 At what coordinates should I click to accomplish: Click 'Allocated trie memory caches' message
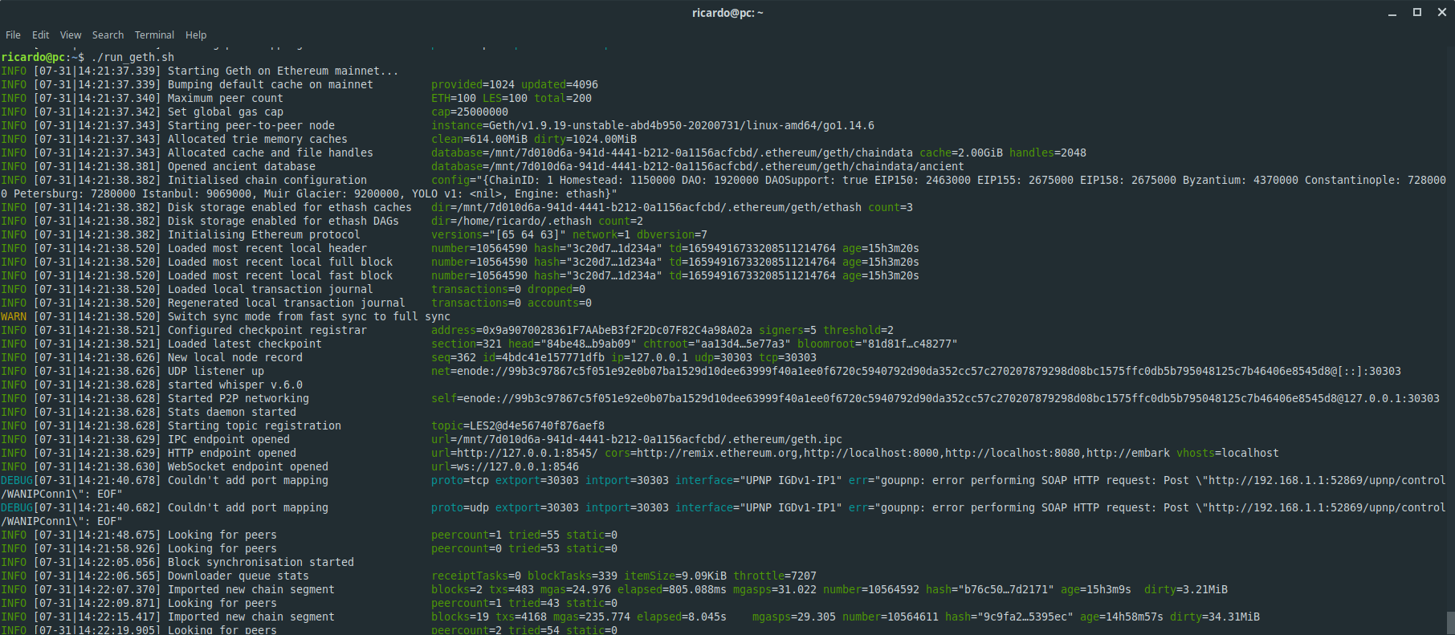coord(257,139)
